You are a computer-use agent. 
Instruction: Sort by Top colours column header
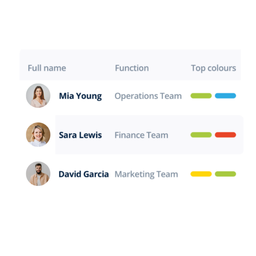214,68
